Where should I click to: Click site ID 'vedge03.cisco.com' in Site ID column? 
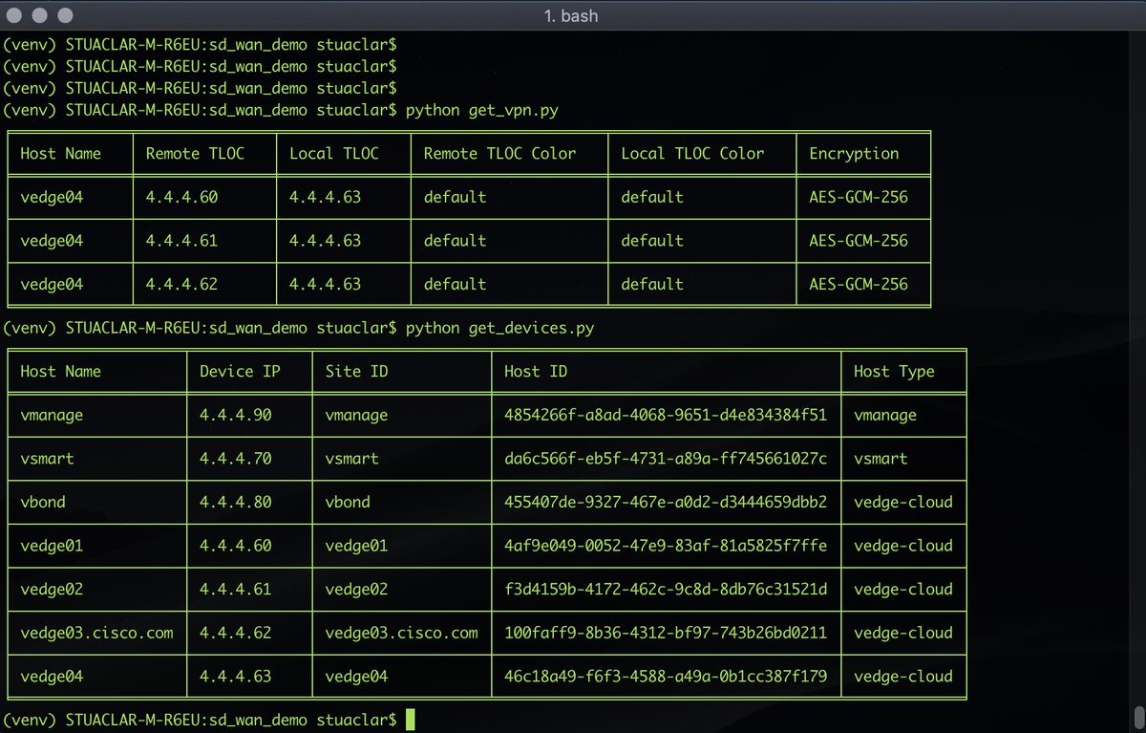(401, 632)
